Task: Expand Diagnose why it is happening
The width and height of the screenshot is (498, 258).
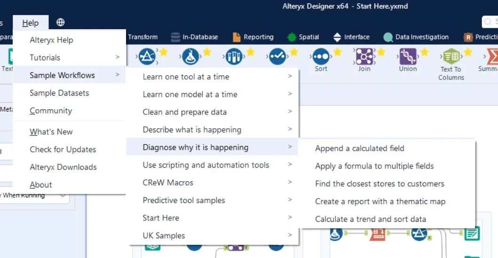Action: (x=212, y=147)
